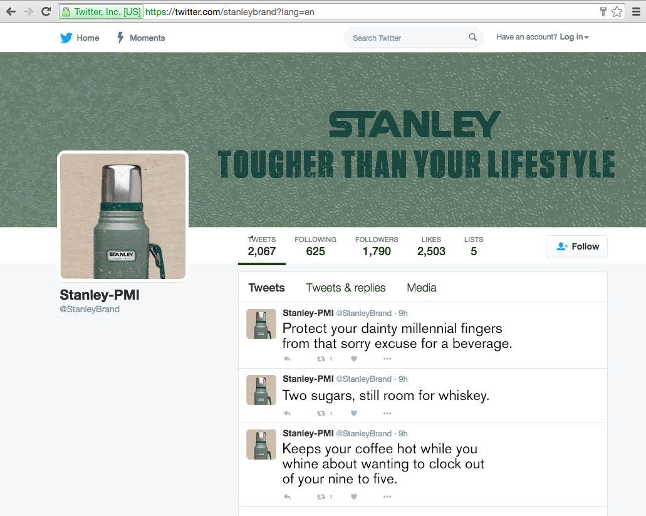Open the Stanley thermos profile picture

pyautogui.click(x=123, y=216)
